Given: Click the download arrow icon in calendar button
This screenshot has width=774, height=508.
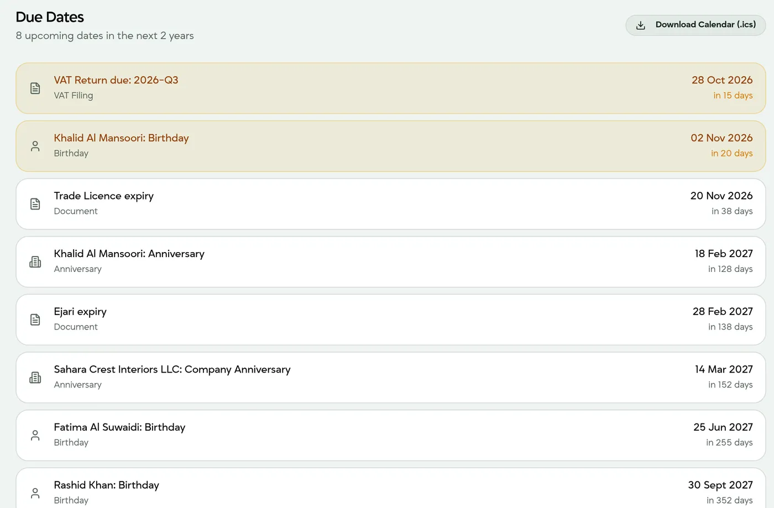Looking at the screenshot, I should tap(641, 25).
